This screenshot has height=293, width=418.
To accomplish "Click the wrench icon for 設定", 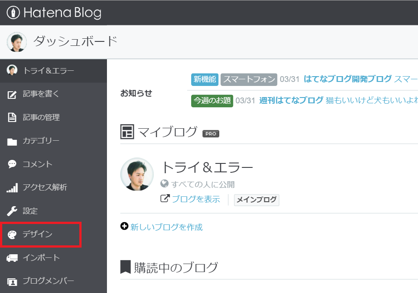I will pos(12,211).
